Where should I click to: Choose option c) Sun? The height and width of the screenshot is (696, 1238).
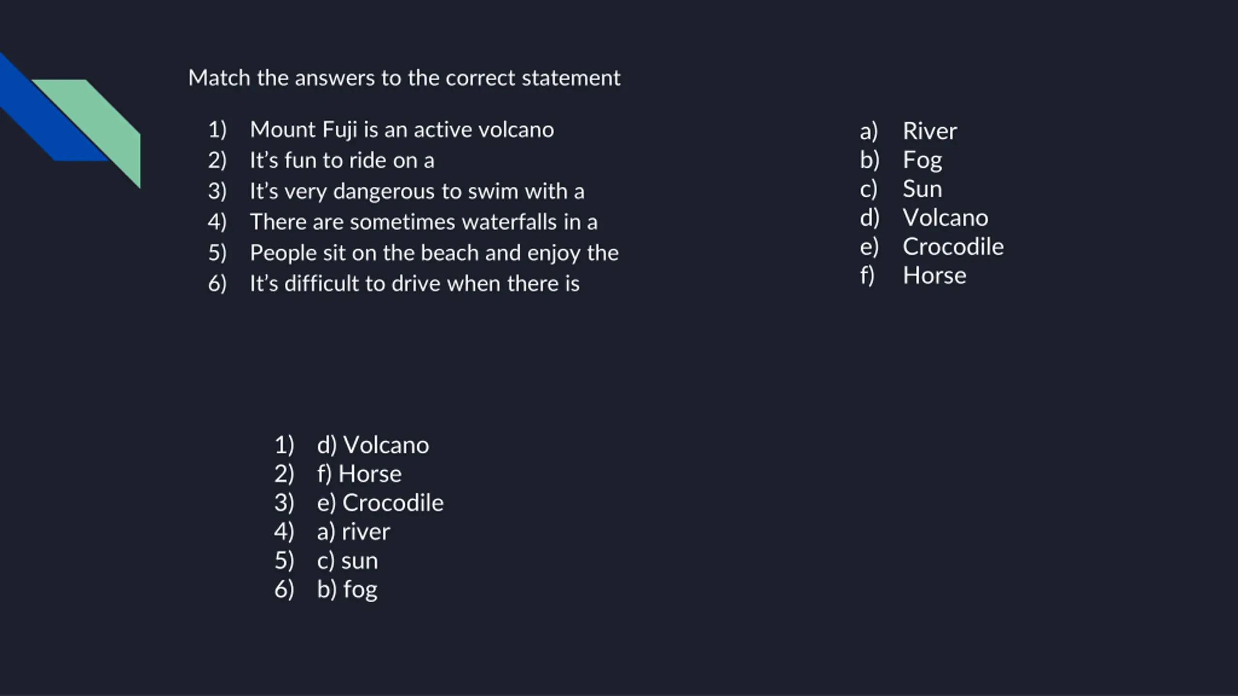coord(922,189)
